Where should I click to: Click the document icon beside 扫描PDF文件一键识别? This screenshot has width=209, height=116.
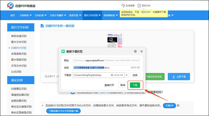(42, 26)
